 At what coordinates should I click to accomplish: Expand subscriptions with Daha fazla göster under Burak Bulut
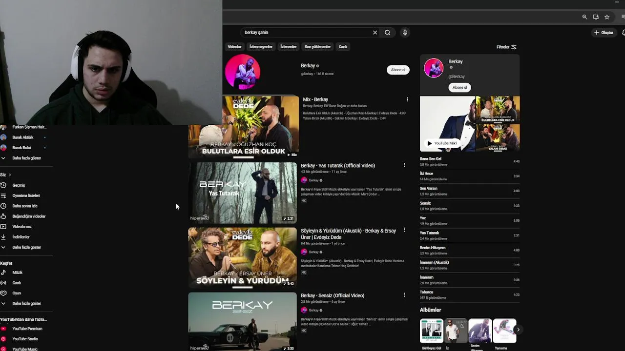pyautogui.click(x=26, y=158)
